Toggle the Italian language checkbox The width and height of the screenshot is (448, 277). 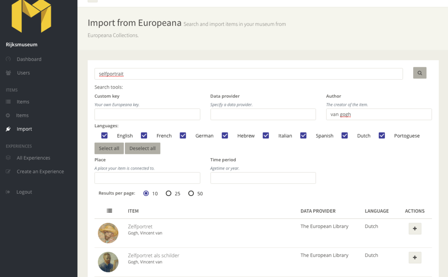click(x=266, y=135)
